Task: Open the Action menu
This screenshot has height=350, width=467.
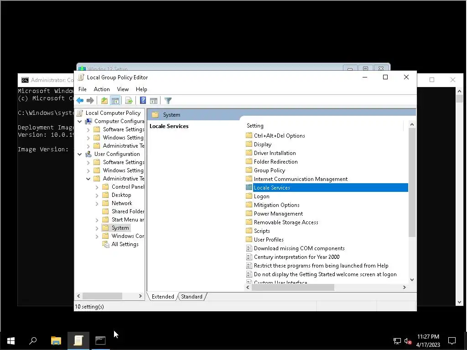Action: point(102,89)
